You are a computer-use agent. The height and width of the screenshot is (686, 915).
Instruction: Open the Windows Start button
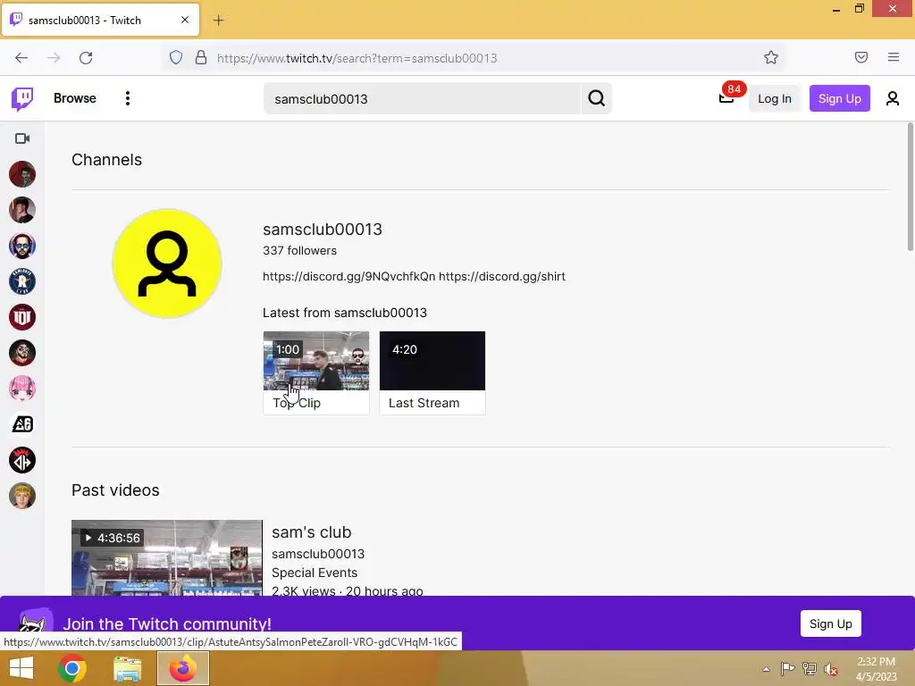point(21,668)
